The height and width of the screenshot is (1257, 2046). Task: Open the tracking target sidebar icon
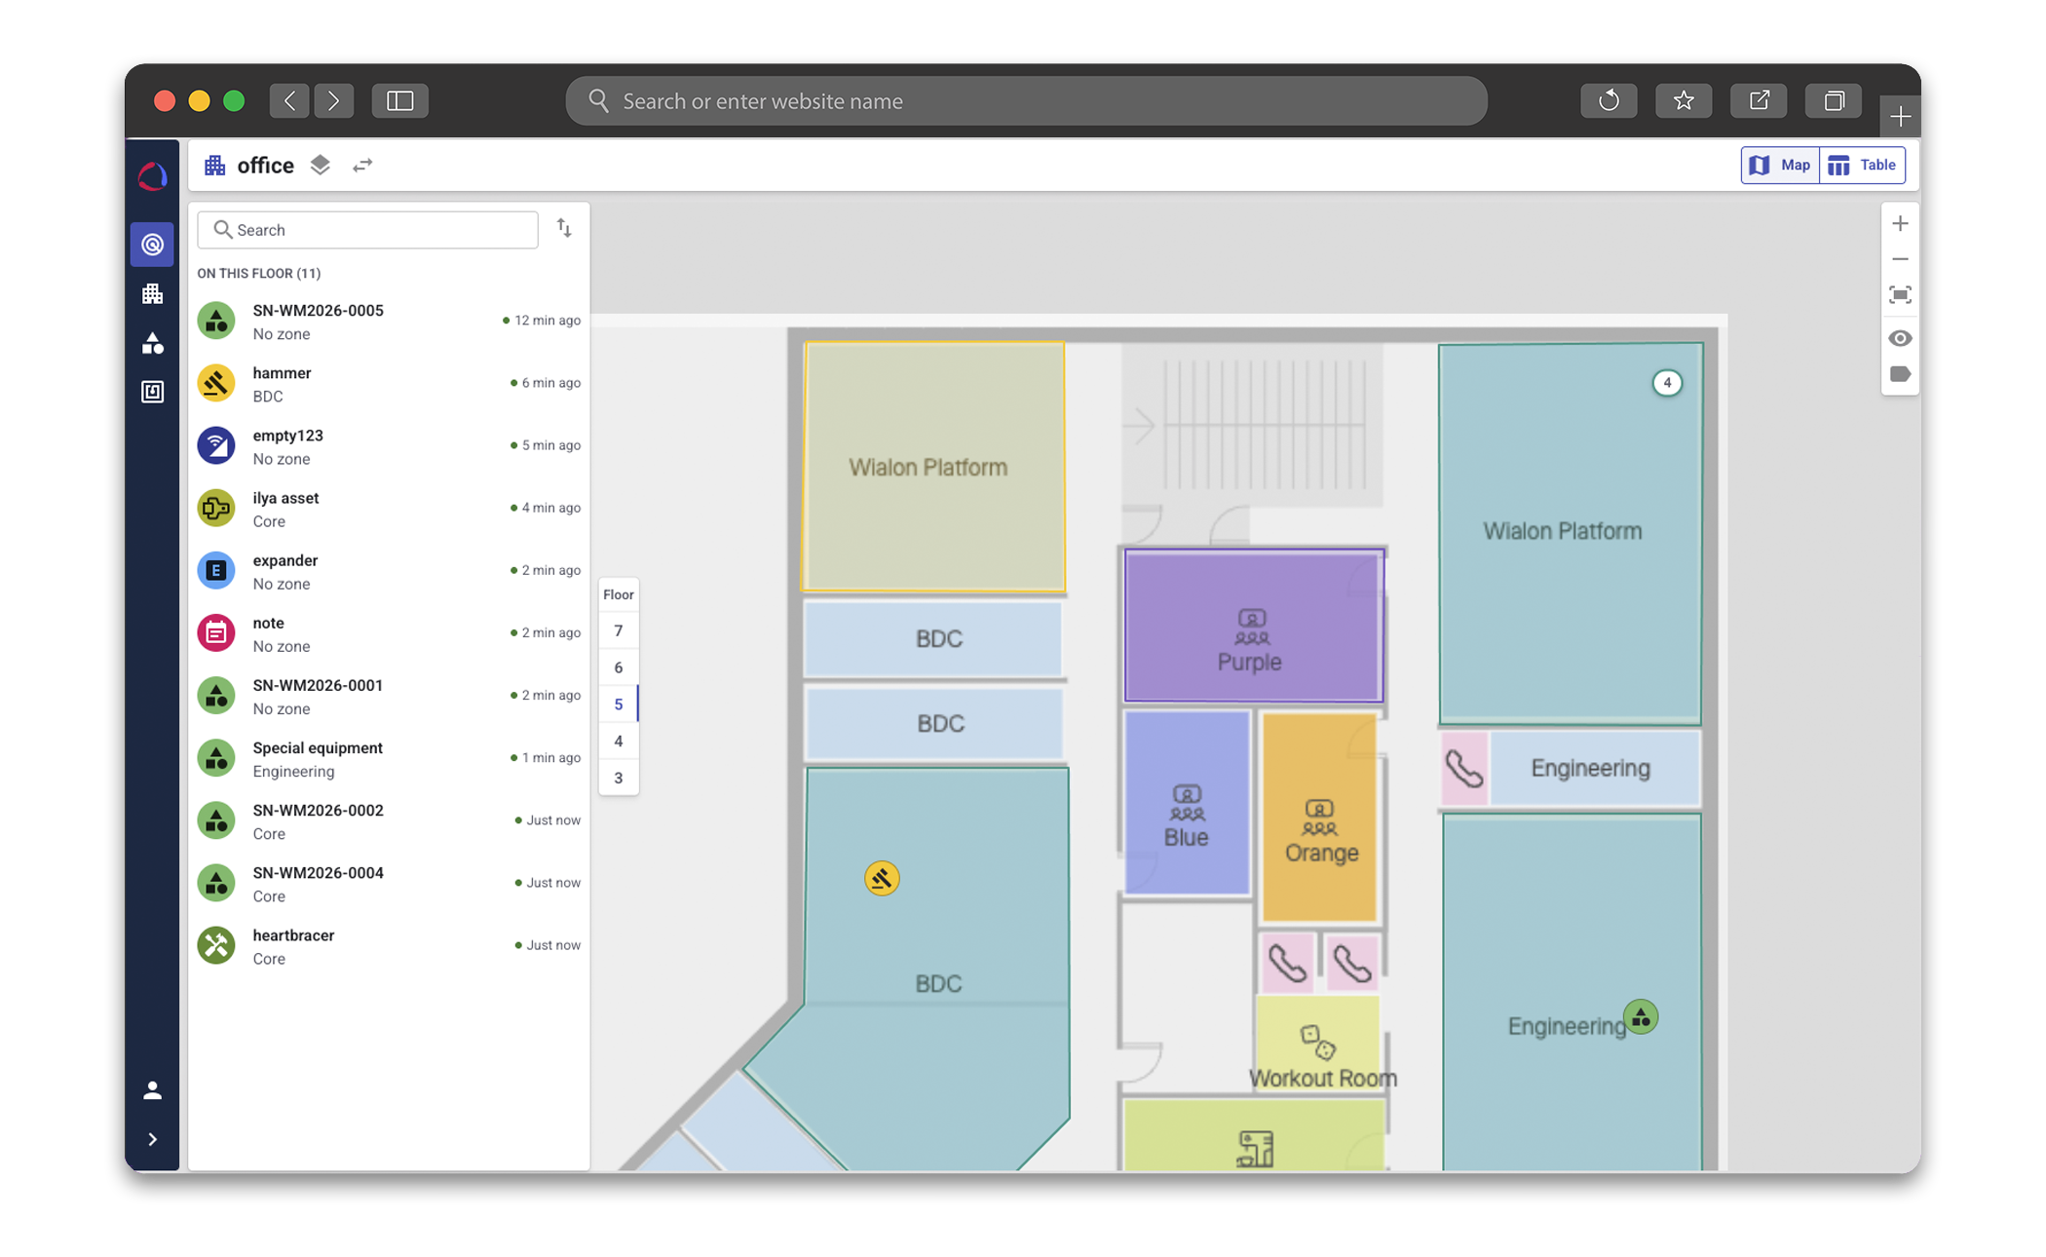click(x=152, y=245)
